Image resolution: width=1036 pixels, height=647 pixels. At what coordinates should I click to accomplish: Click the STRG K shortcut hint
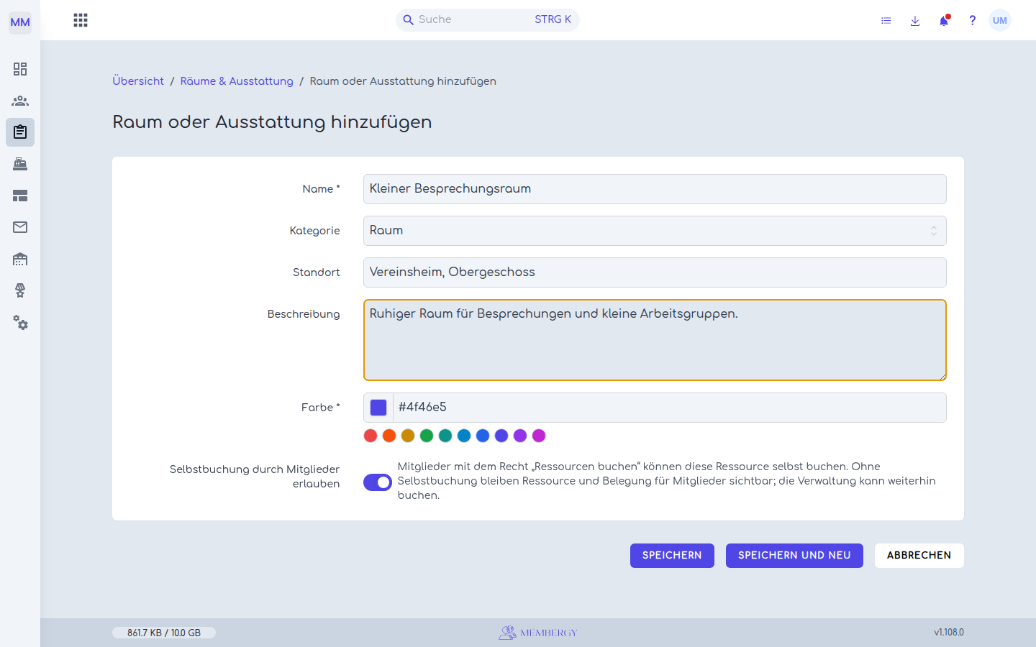[553, 20]
